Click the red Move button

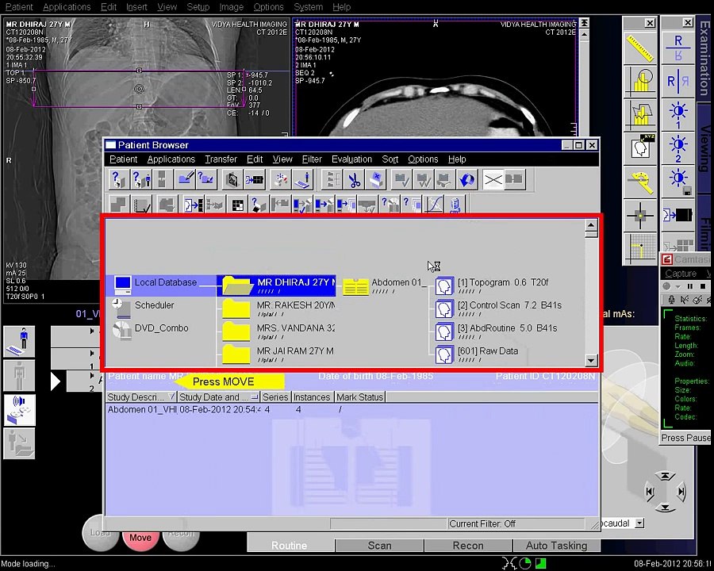[x=140, y=538]
